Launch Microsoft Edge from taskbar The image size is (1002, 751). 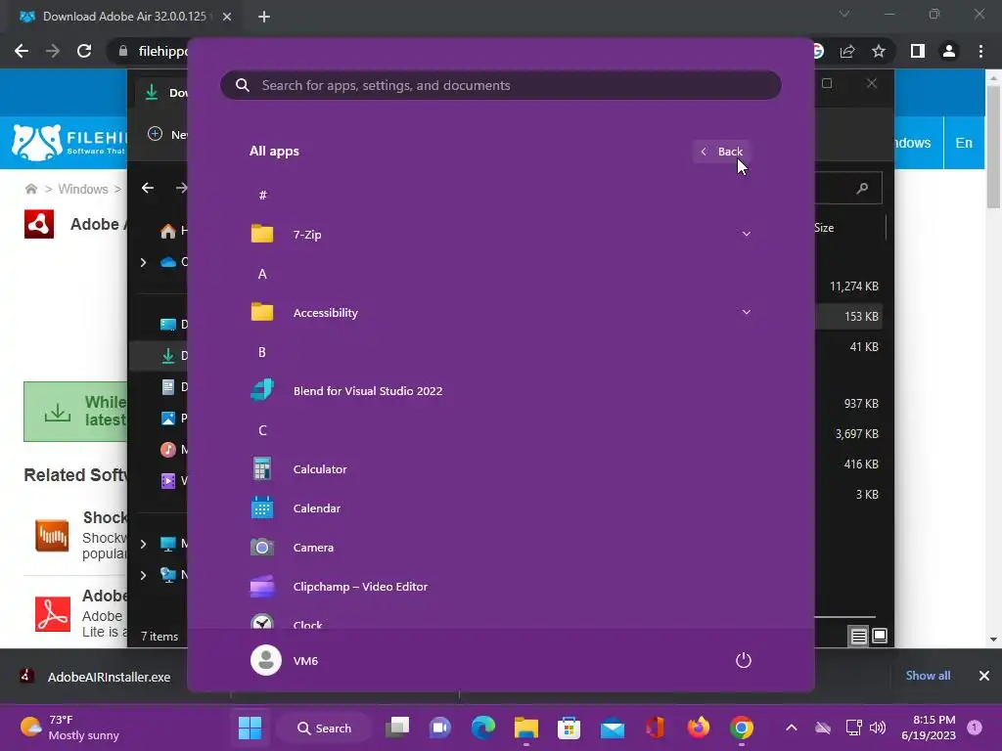click(483, 728)
